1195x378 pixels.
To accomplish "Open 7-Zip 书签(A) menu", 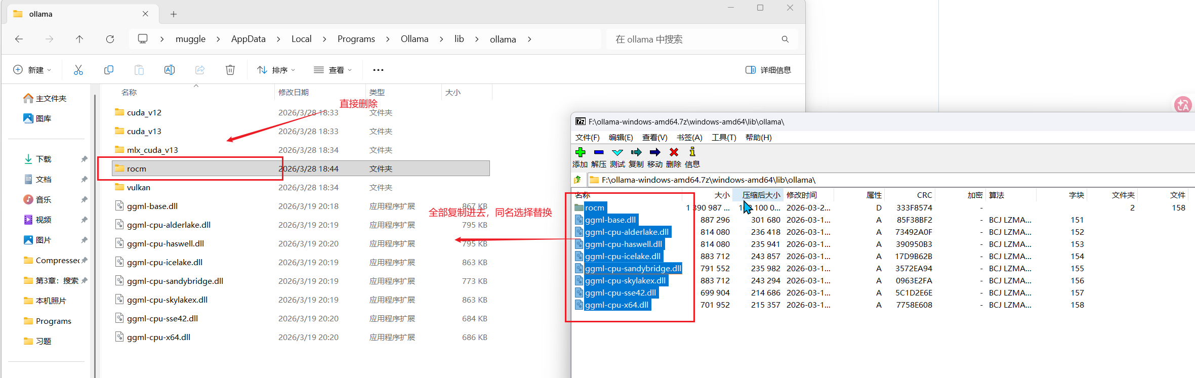I will 689,138.
